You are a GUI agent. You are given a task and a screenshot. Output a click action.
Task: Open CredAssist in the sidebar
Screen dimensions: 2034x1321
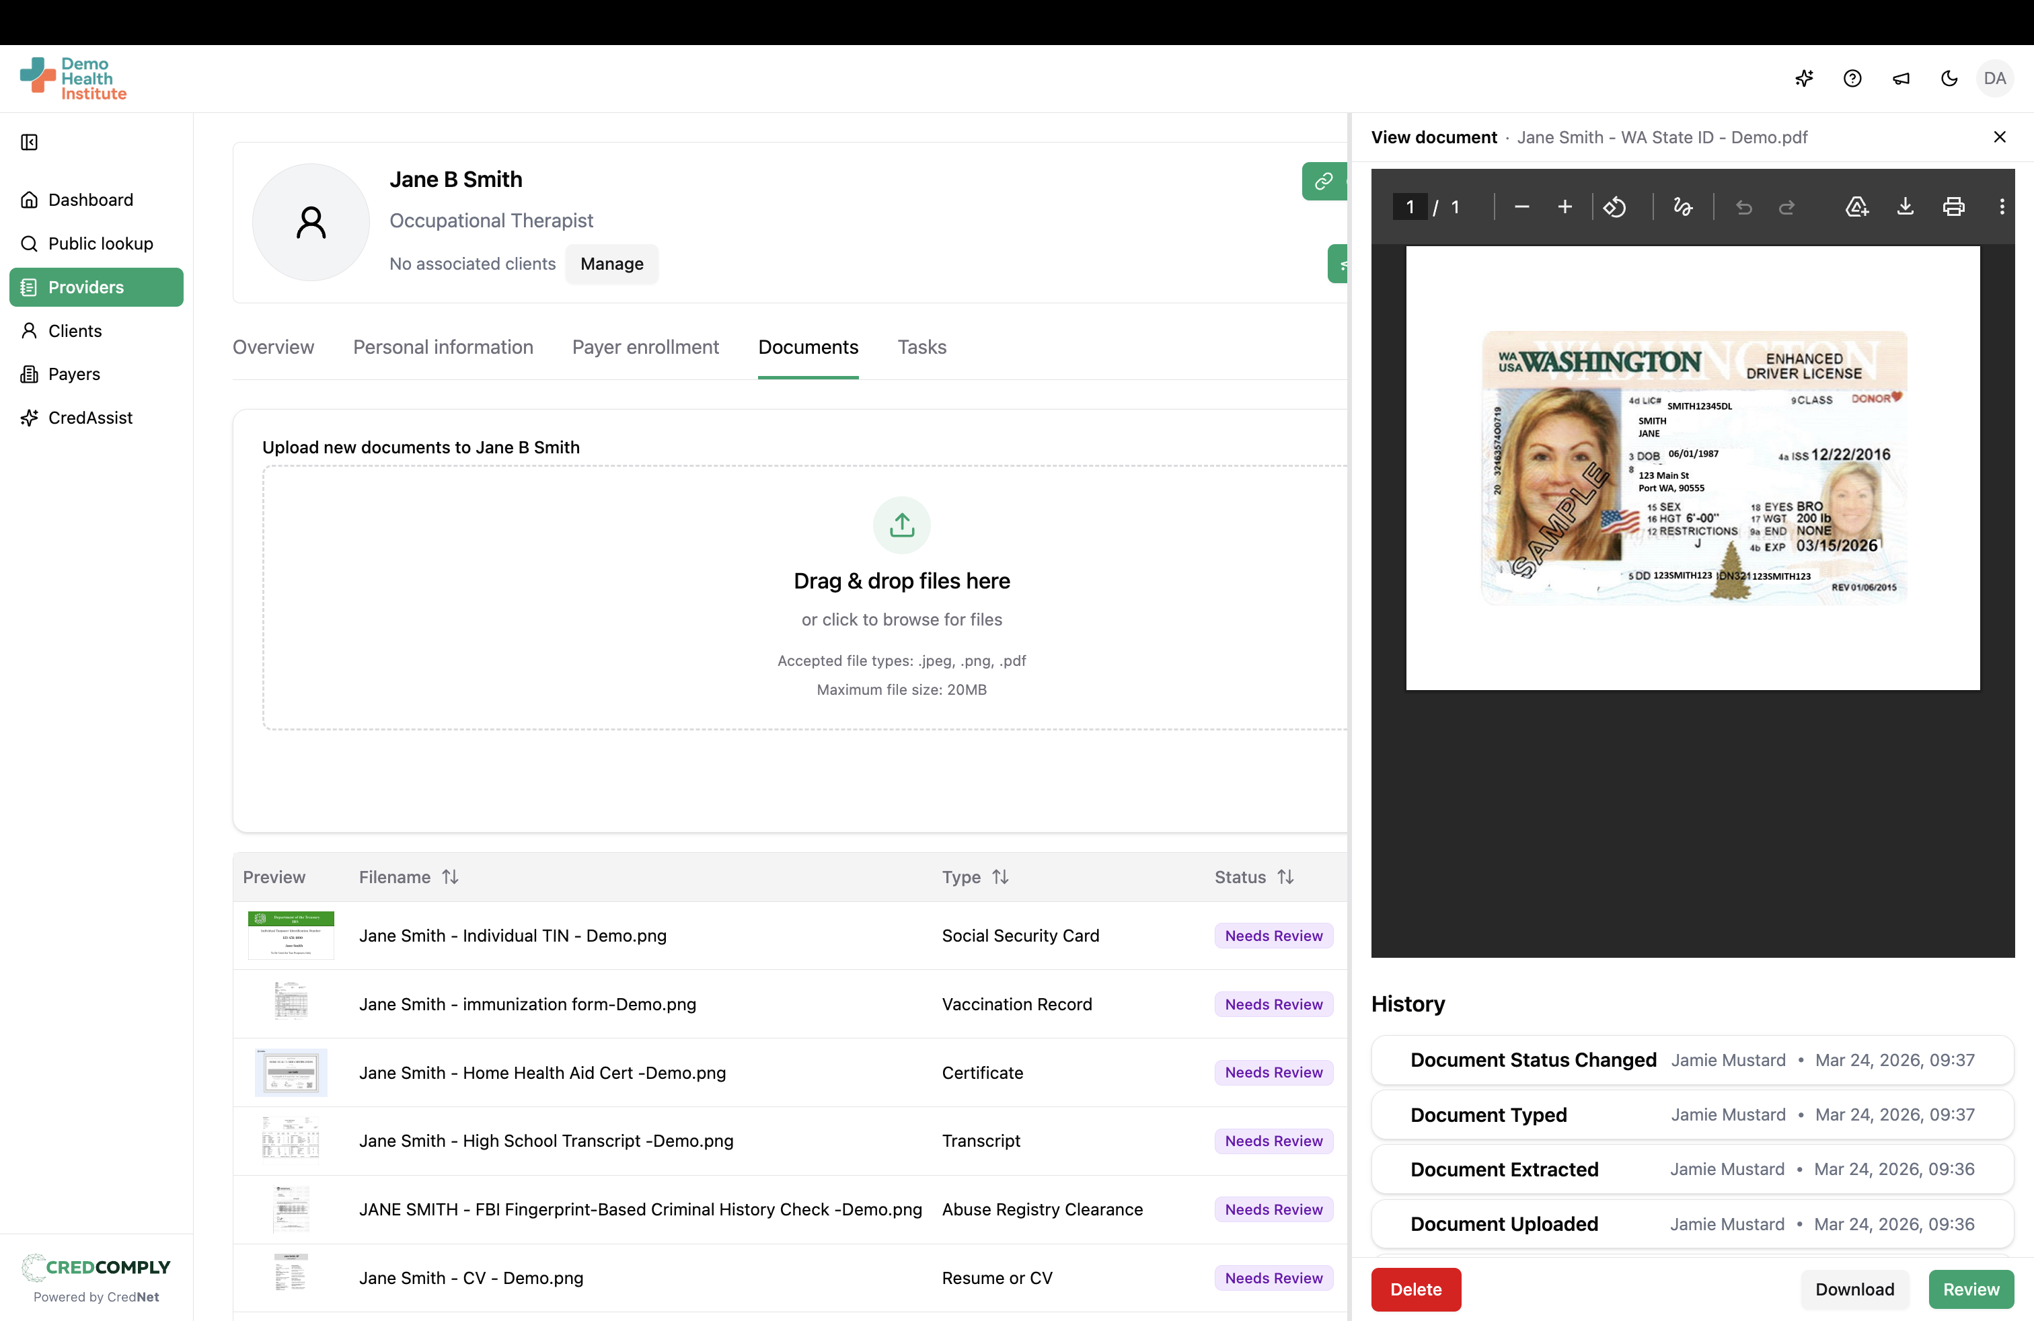[x=89, y=418]
